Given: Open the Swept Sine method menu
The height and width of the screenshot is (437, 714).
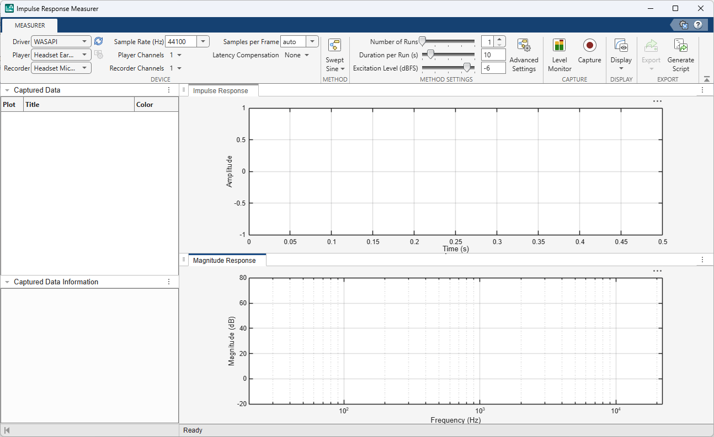Looking at the screenshot, I should pos(334,56).
